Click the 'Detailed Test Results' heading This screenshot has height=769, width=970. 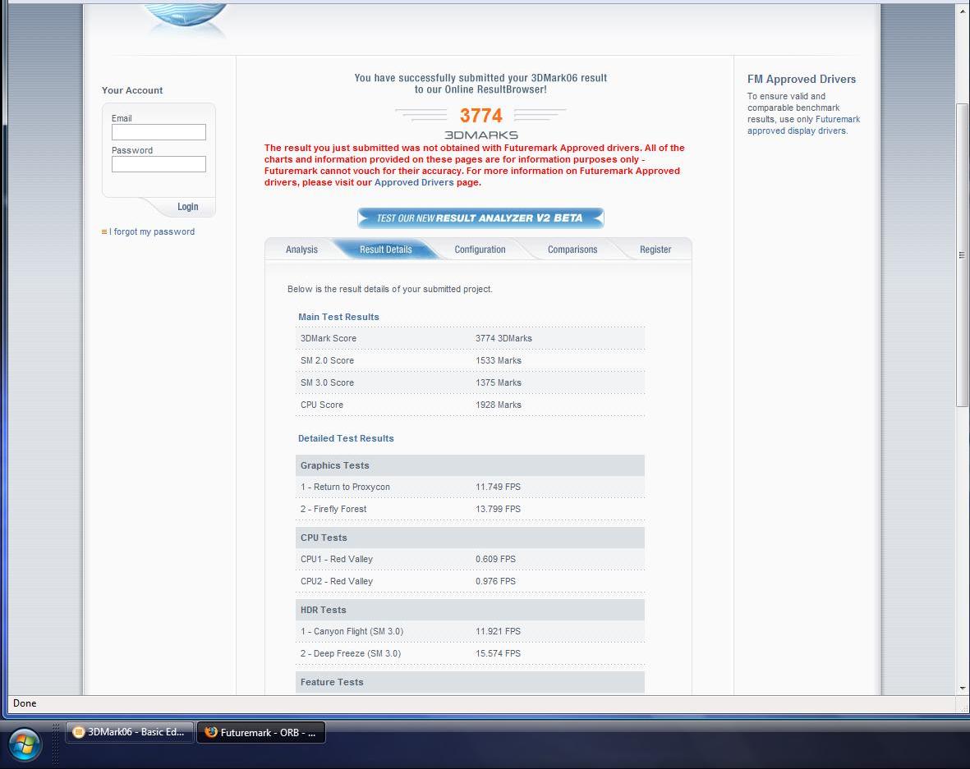point(346,438)
